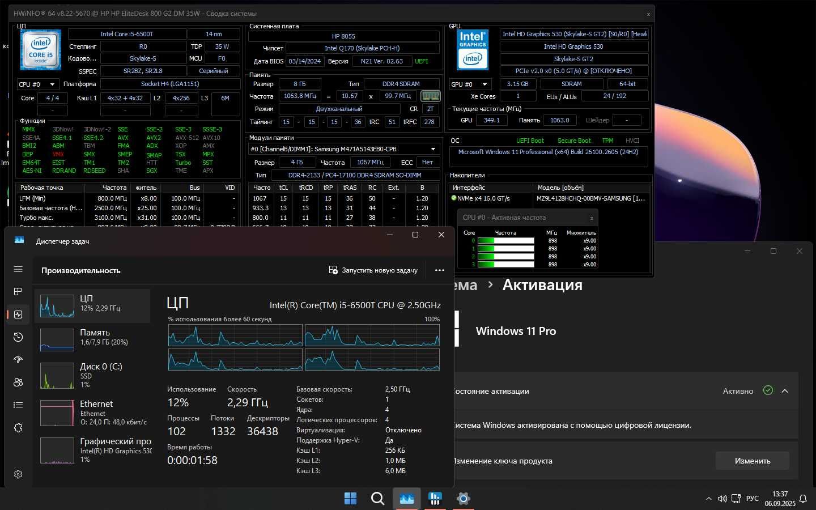This screenshot has height=510, width=816.
Task: Open the Services icon in Task Manager sidebar
Action: pyautogui.click(x=18, y=428)
